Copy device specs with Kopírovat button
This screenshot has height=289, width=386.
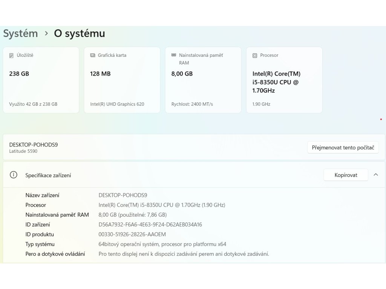346,175
